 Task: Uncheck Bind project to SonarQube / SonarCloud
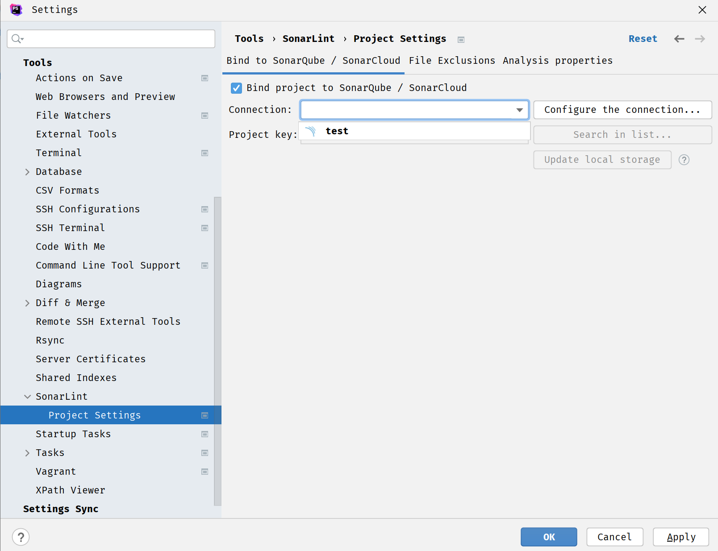coord(237,88)
